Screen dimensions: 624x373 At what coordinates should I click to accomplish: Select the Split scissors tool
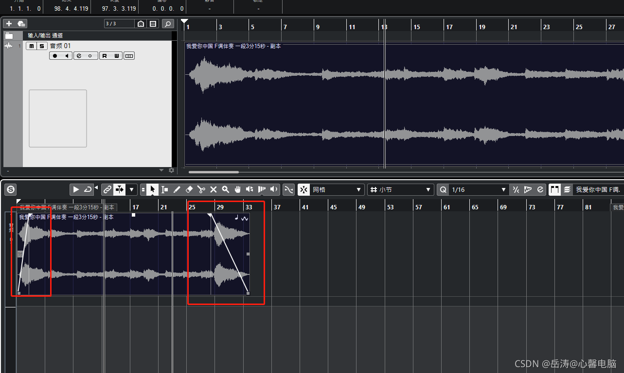pyautogui.click(x=201, y=189)
